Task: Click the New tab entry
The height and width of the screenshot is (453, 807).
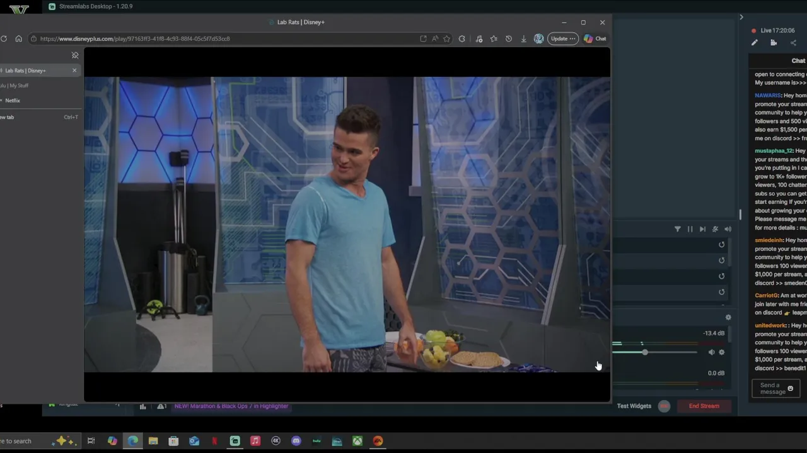Action: tap(38, 117)
